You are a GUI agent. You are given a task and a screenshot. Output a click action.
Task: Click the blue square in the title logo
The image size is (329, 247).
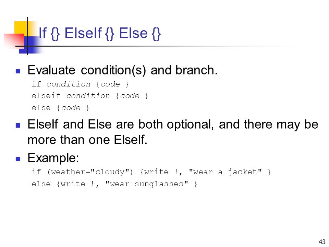[29, 45]
